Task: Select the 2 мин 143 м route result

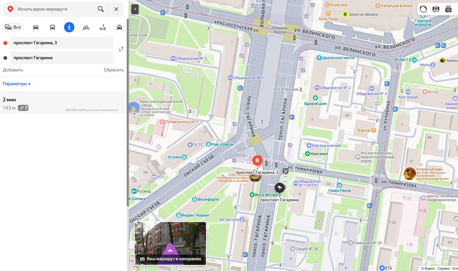Action: pyautogui.click(x=63, y=103)
